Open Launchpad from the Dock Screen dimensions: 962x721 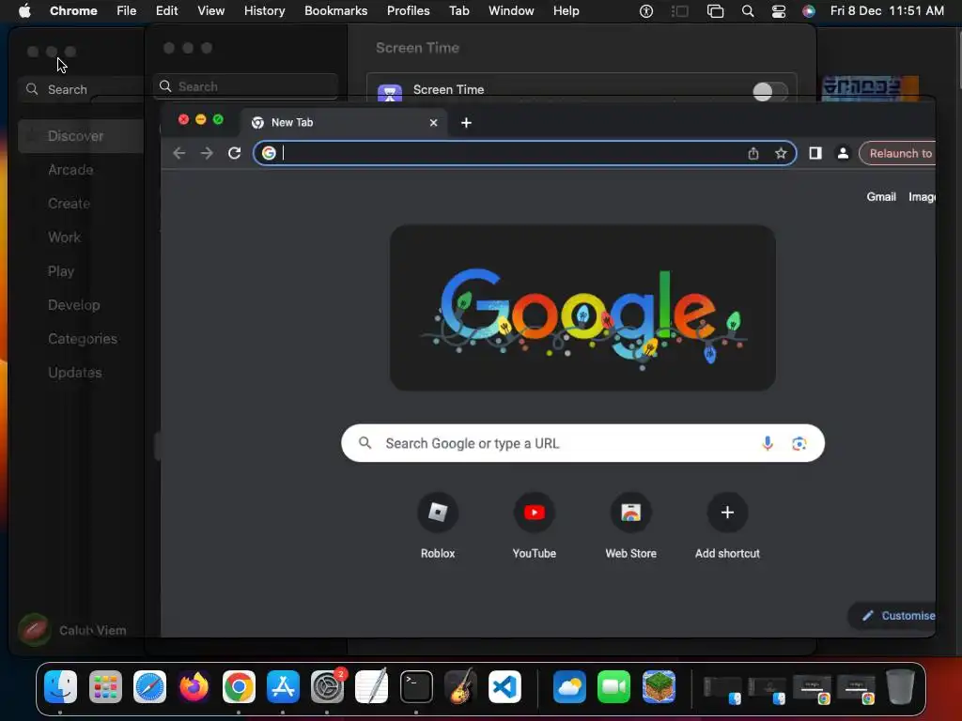pos(105,686)
